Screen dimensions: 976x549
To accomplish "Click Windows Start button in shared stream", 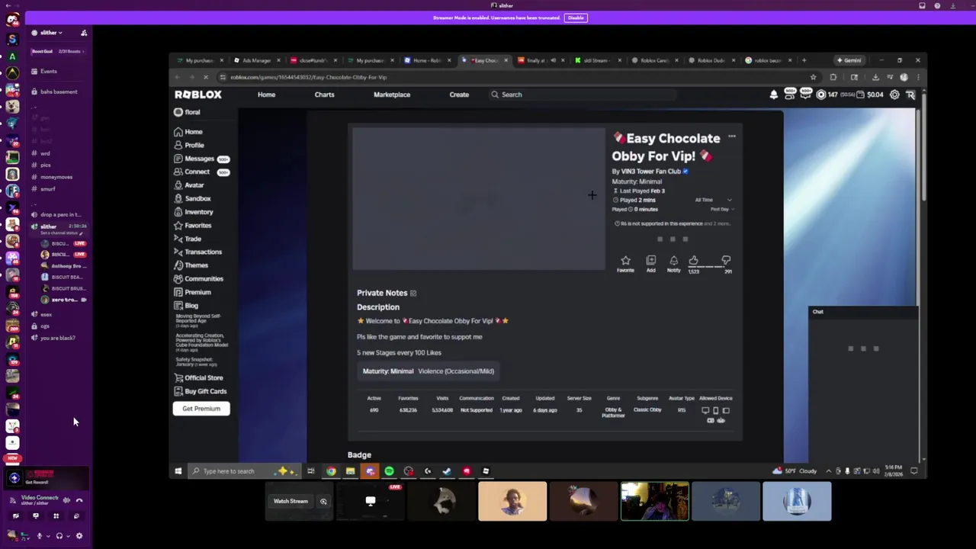I will tap(178, 471).
